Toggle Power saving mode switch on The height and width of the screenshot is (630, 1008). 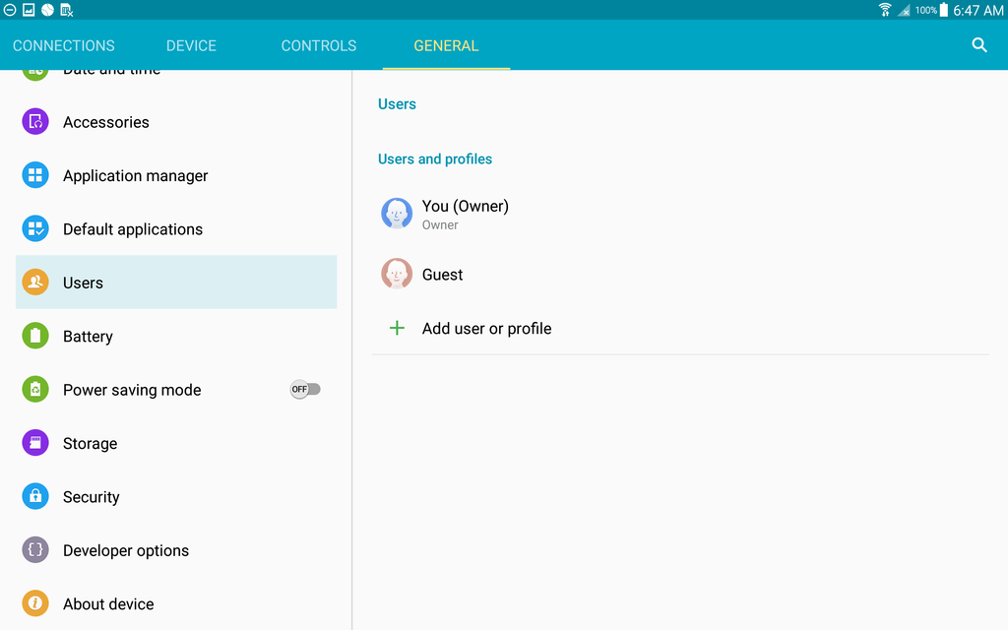click(x=305, y=390)
